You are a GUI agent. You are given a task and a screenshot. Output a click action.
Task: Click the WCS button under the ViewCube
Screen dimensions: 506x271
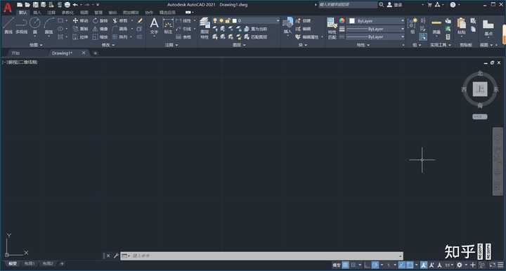tap(480, 117)
